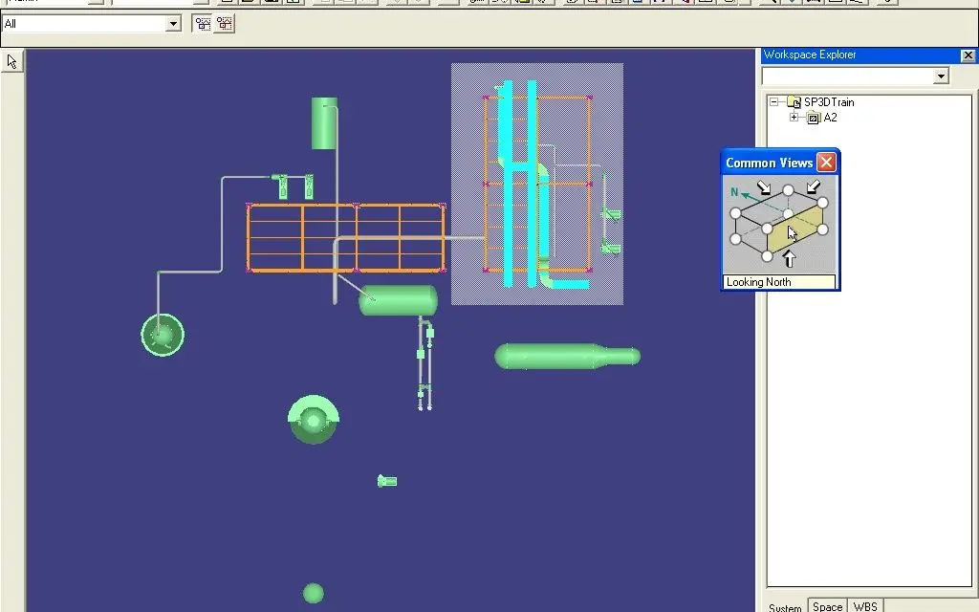This screenshot has width=979, height=612.
Task: Switch to the Space tab
Action: (x=827, y=606)
